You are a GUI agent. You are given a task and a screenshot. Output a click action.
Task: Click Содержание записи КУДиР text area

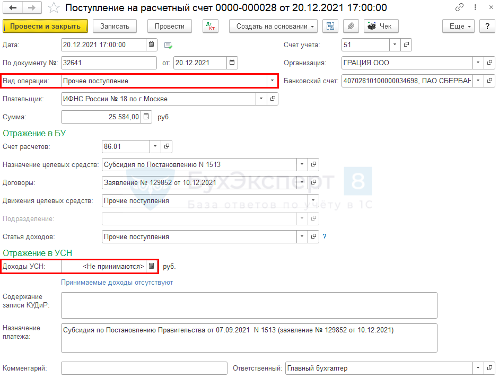249,305
